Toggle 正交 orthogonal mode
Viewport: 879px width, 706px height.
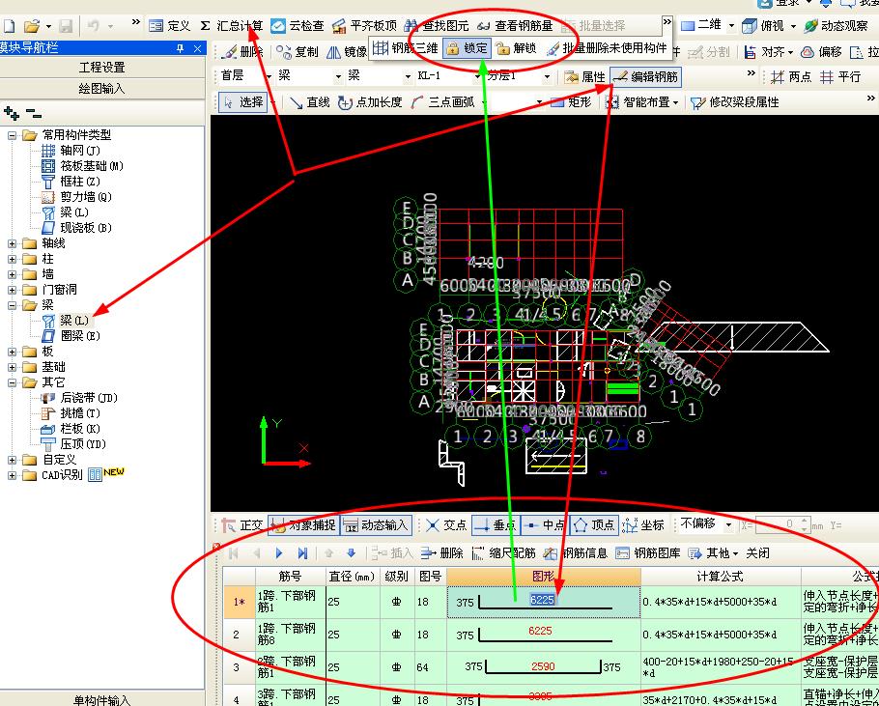click(x=242, y=525)
